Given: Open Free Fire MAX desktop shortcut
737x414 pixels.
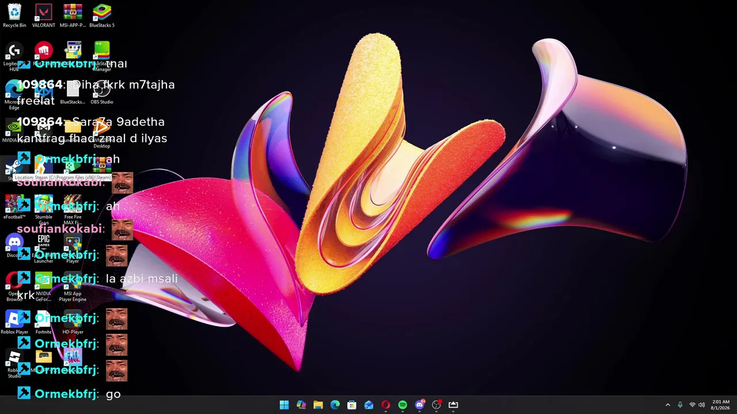Looking at the screenshot, I should pos(73,210).
